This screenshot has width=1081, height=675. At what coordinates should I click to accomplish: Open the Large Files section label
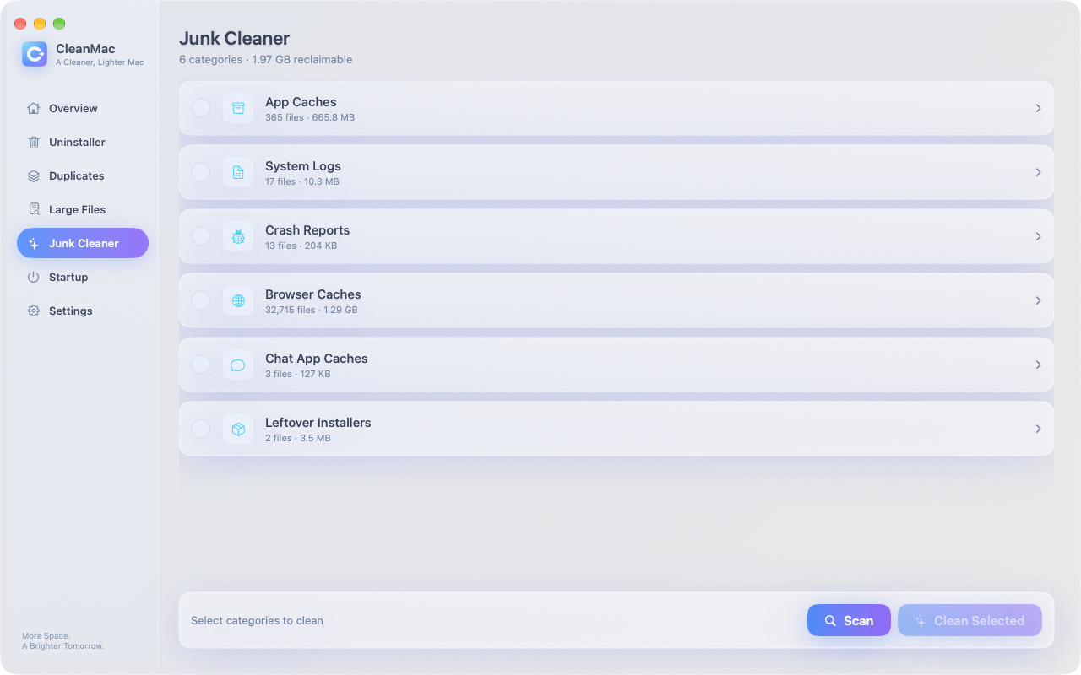tap(77, 209)
